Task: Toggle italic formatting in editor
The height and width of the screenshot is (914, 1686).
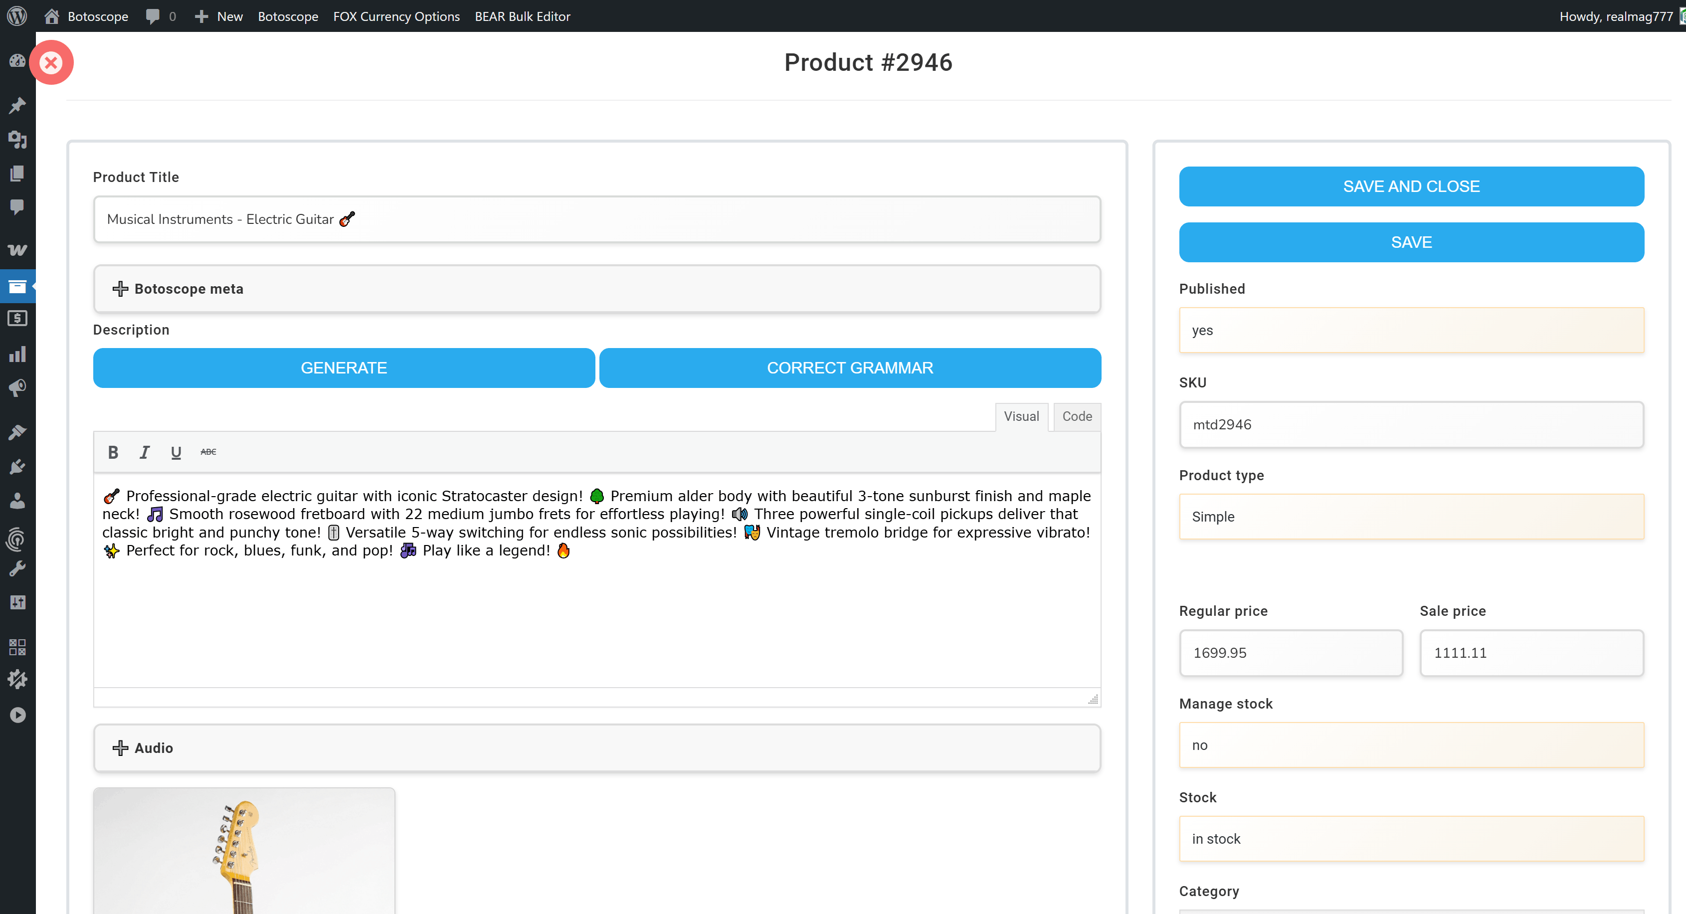Action: [x=145, y=452]
